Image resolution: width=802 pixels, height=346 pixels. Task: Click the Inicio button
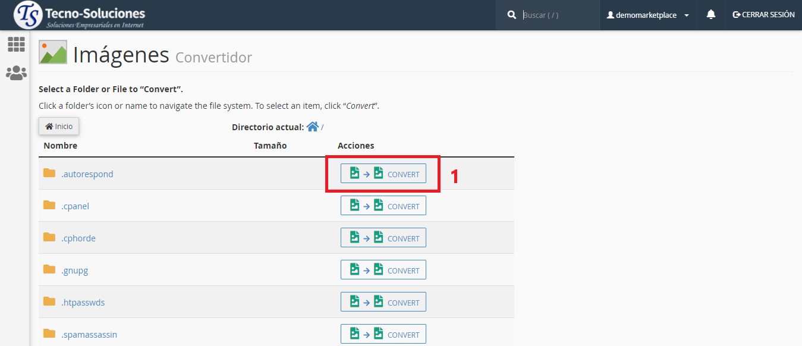pos(59,126)
